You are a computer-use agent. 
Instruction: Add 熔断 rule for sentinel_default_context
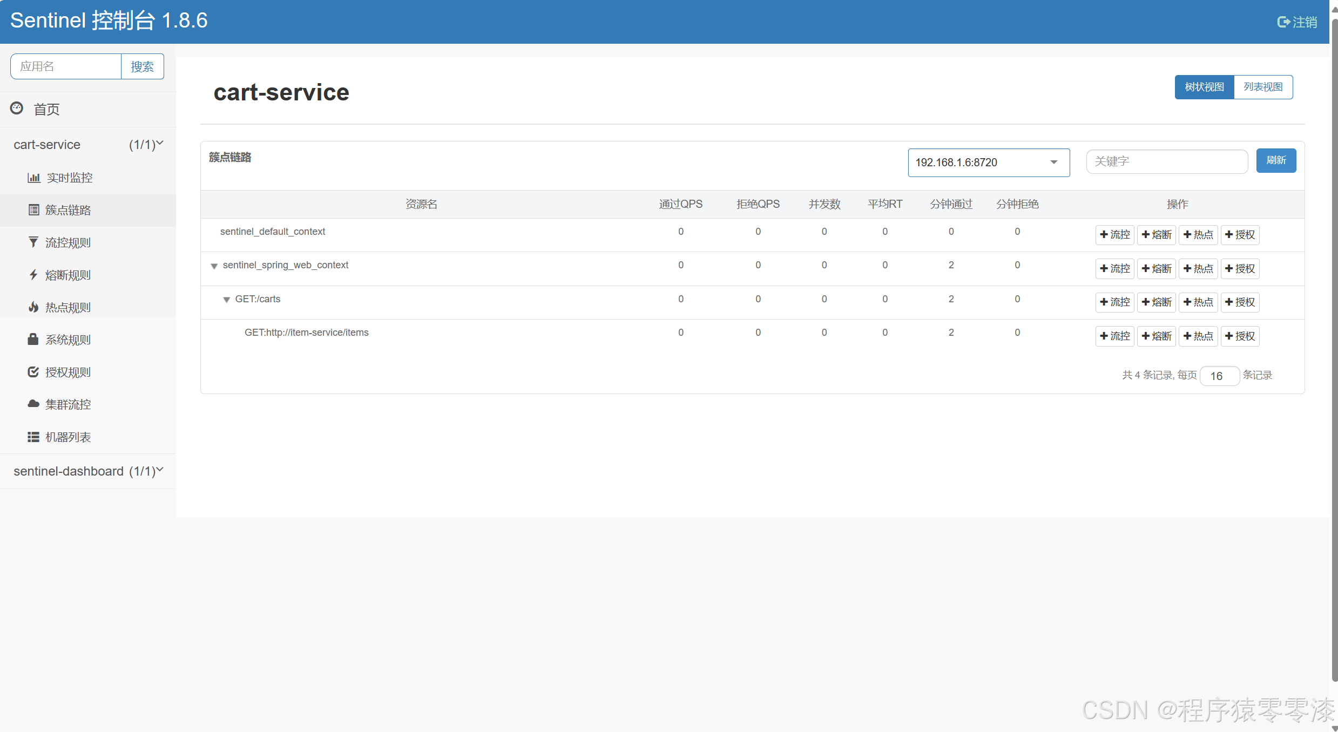tap(1157, 235)
